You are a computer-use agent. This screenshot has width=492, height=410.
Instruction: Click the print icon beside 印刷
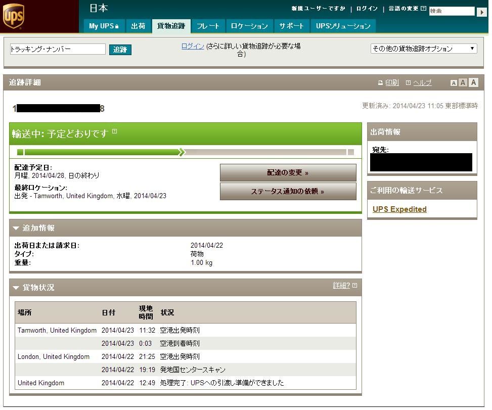380,83
